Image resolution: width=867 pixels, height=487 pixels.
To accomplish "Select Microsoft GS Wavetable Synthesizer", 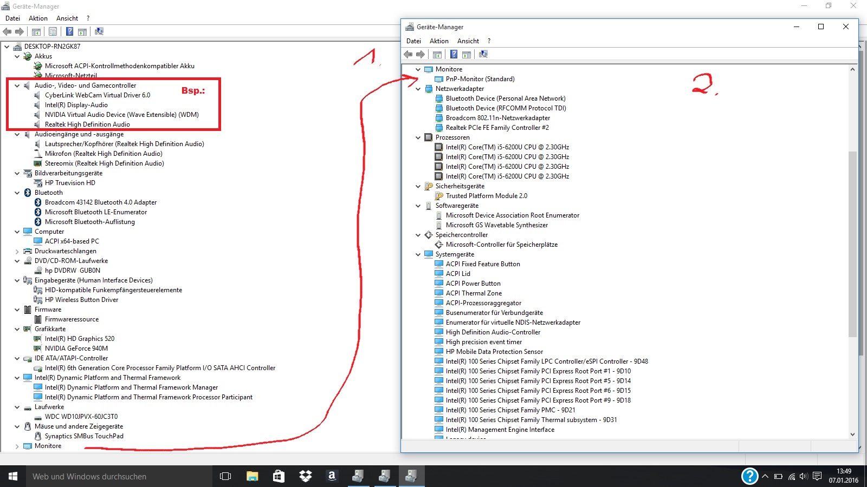I will coord(497,225).
